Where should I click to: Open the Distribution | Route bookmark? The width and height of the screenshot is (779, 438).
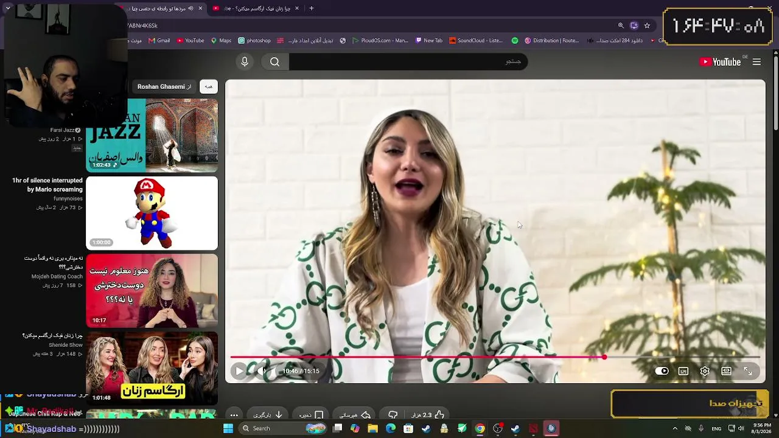[x=551, y=41]
